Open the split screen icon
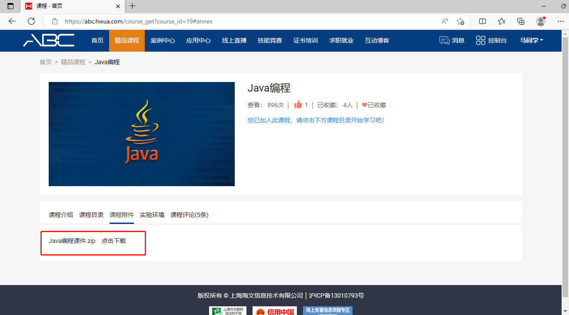 click(482, 21)
